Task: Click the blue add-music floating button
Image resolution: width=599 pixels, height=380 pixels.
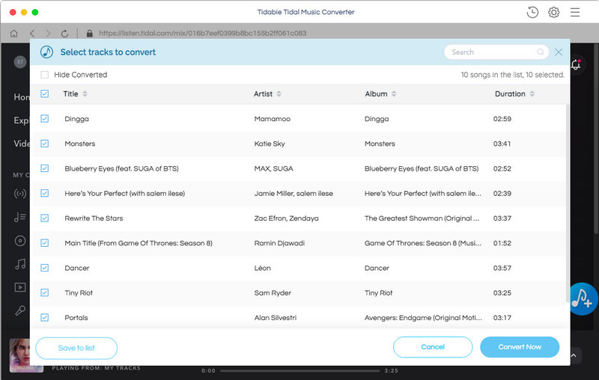Action: [x=583, y=298]
